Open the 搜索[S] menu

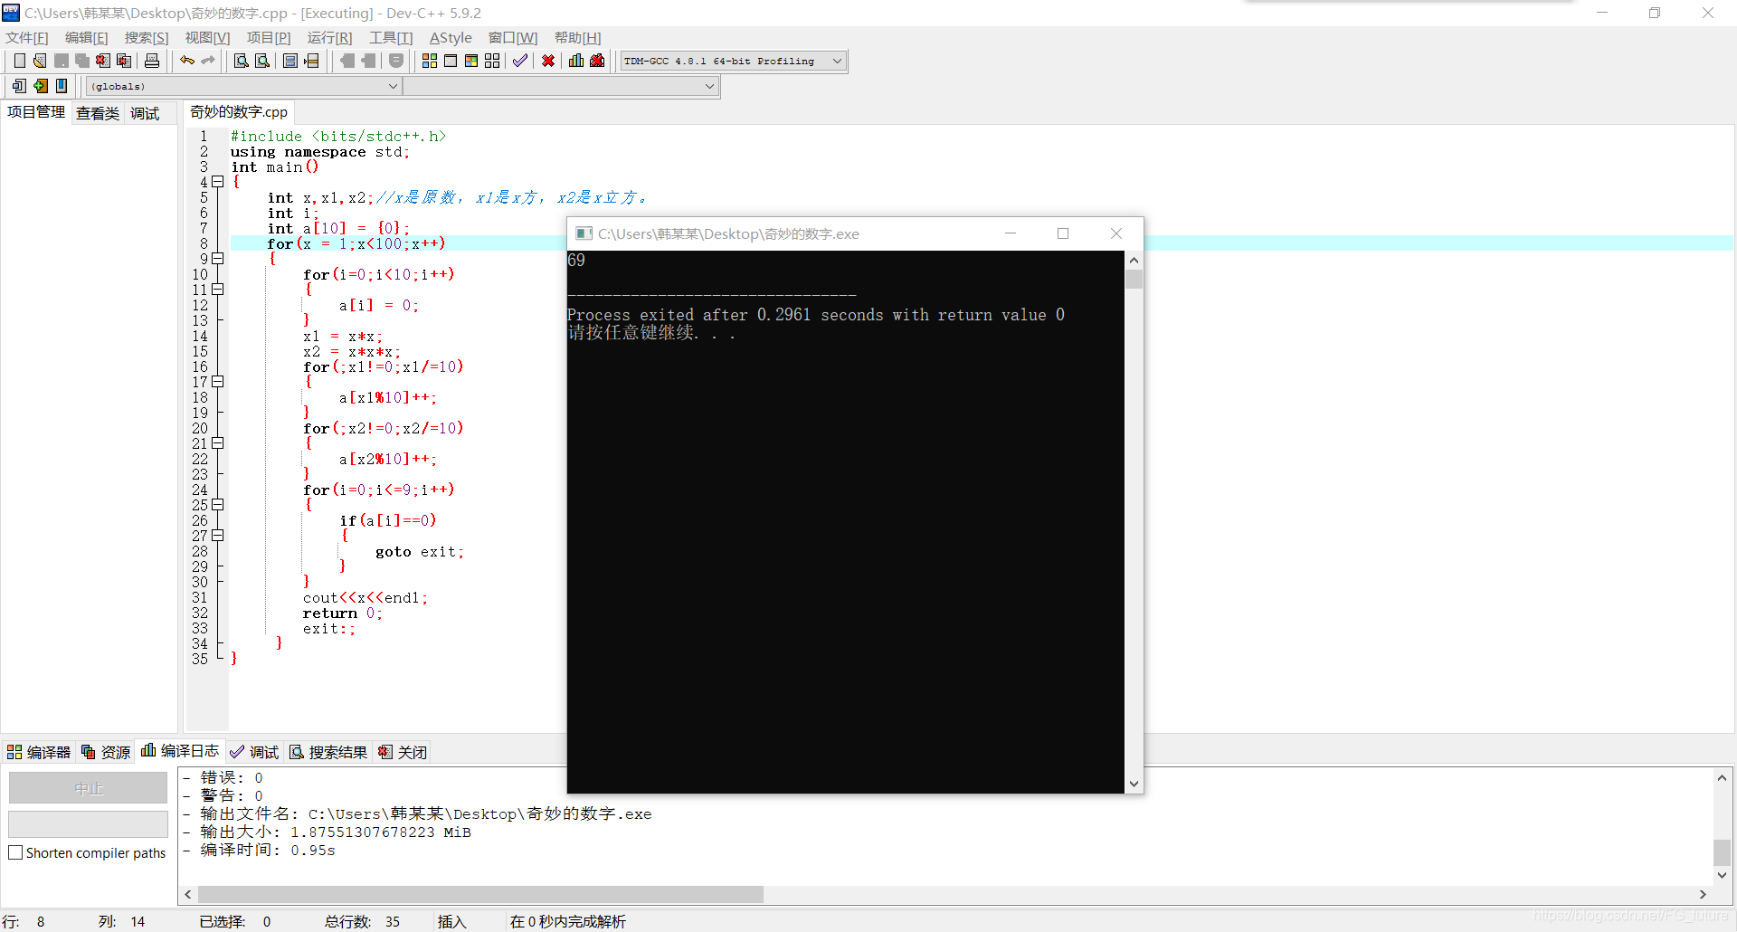147,37
